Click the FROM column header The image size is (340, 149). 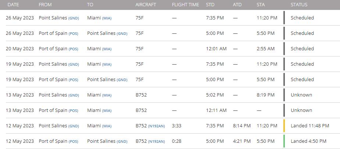[45, 5]
